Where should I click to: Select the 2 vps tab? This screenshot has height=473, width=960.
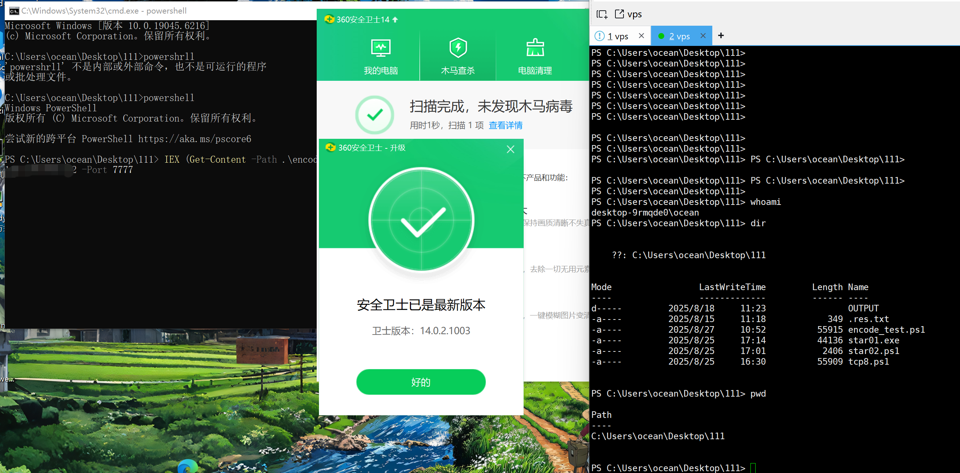(679, 36)
